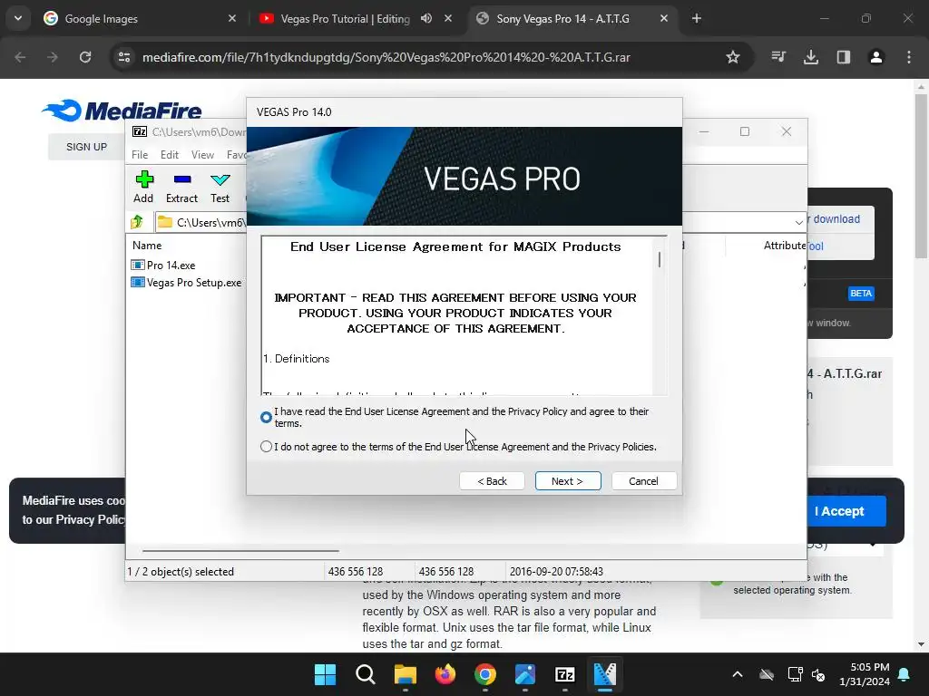
Task: Click the browser forward arrow
Action: 53,57
